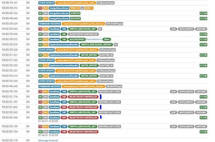Click the ACK RECEIVED green badge

click(x=77, y=39)
